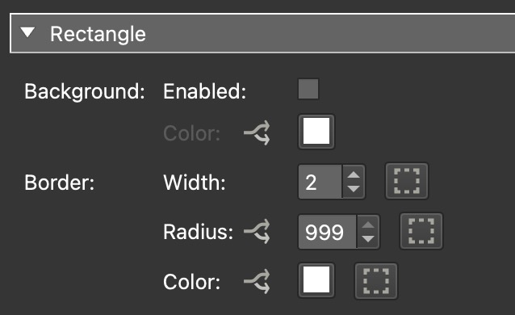Image resolution: width=515 pixels, height=315 pixels.
Task: Click the Border Color link arrows icon
Action: [x=257, y=281]
